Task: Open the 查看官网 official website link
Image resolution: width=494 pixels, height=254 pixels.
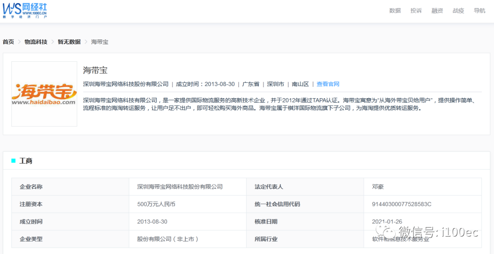Action: click(x=328, y=84)
